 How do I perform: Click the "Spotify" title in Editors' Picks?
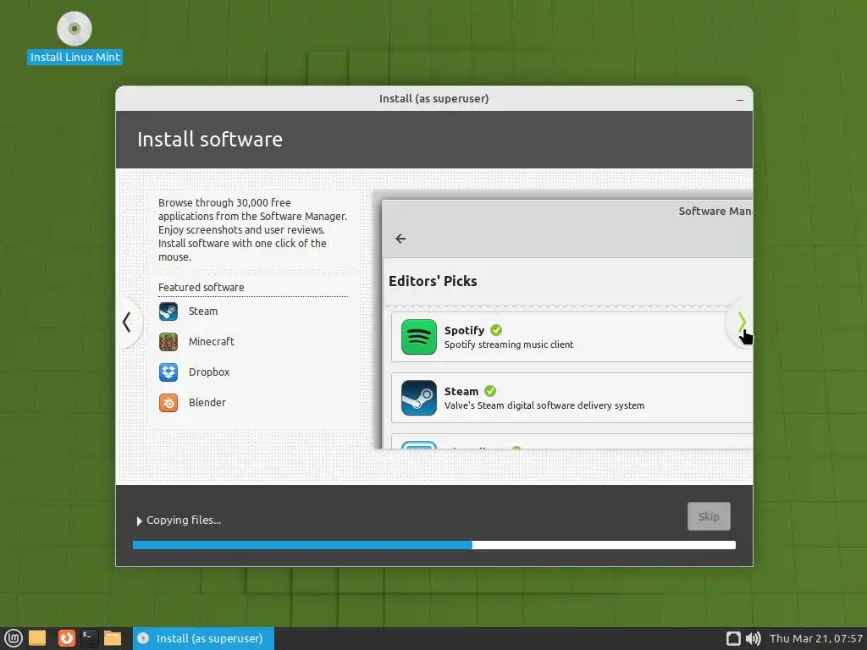coord(464,330)
